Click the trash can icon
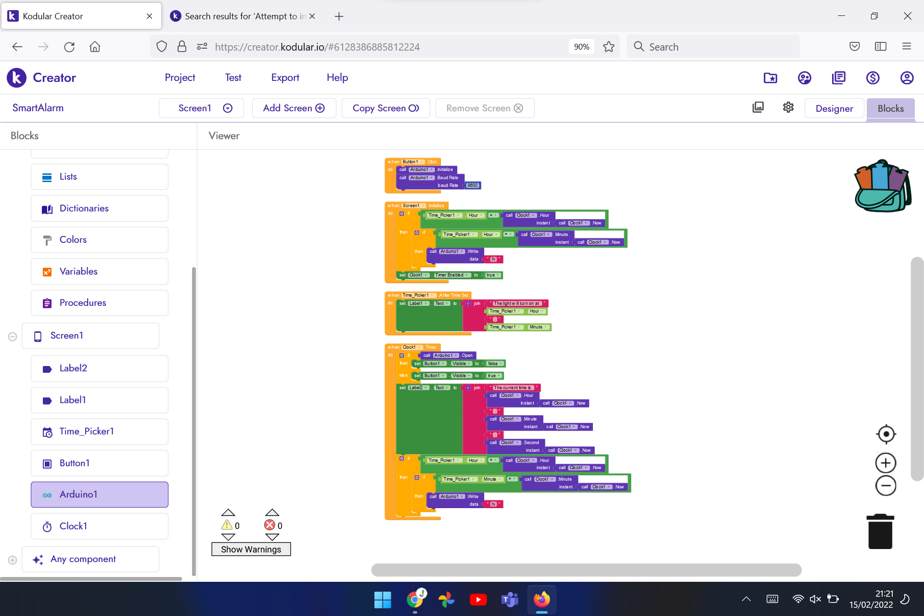Image resolution: width=924 pixels, height=616 pixels. (880, 532)
